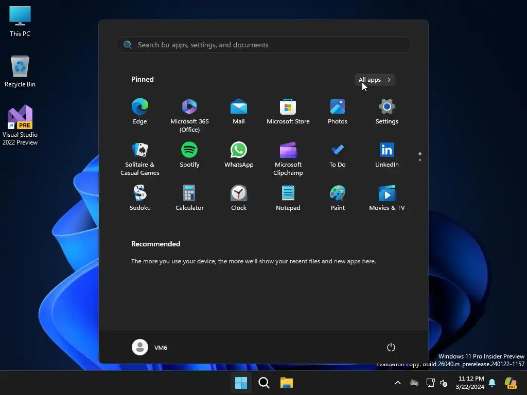Launch the Clock app

[x=239, y=198]
